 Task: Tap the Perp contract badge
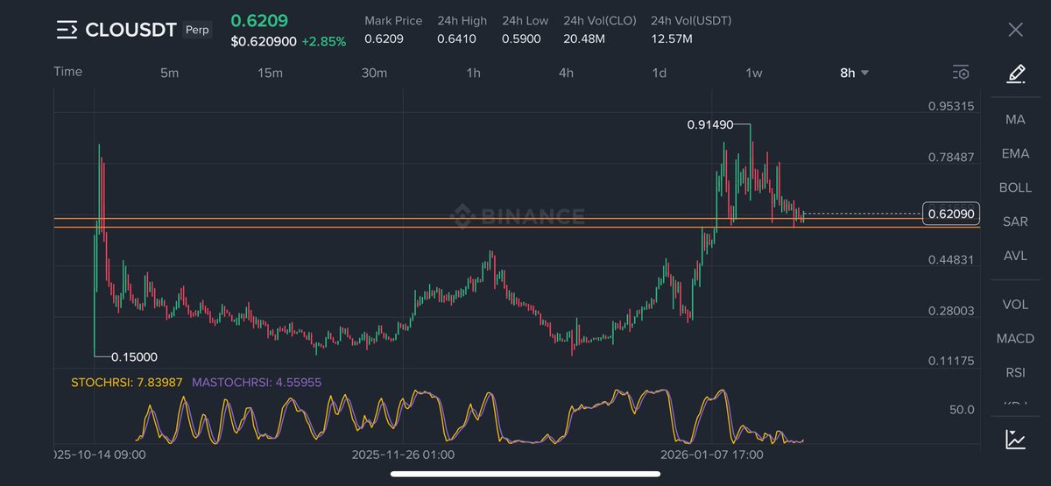pos(198,30)
